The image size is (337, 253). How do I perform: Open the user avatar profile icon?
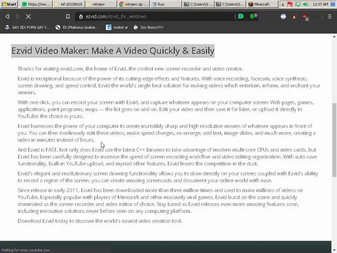[x=294, y=16]
